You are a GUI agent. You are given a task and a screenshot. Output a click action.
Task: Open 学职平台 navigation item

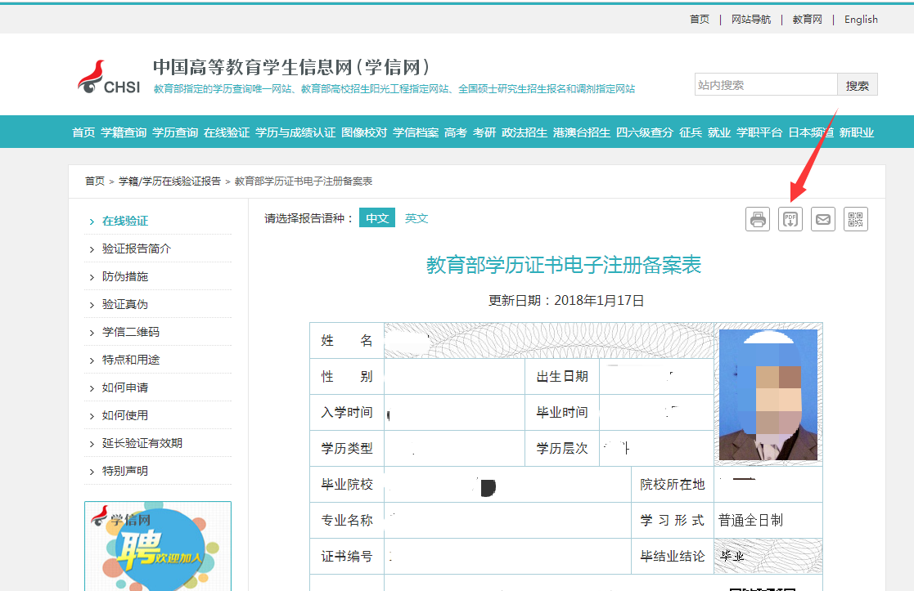[x=759, y=132]
